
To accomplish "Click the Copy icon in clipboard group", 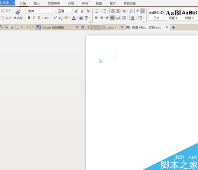I will 2,18.
